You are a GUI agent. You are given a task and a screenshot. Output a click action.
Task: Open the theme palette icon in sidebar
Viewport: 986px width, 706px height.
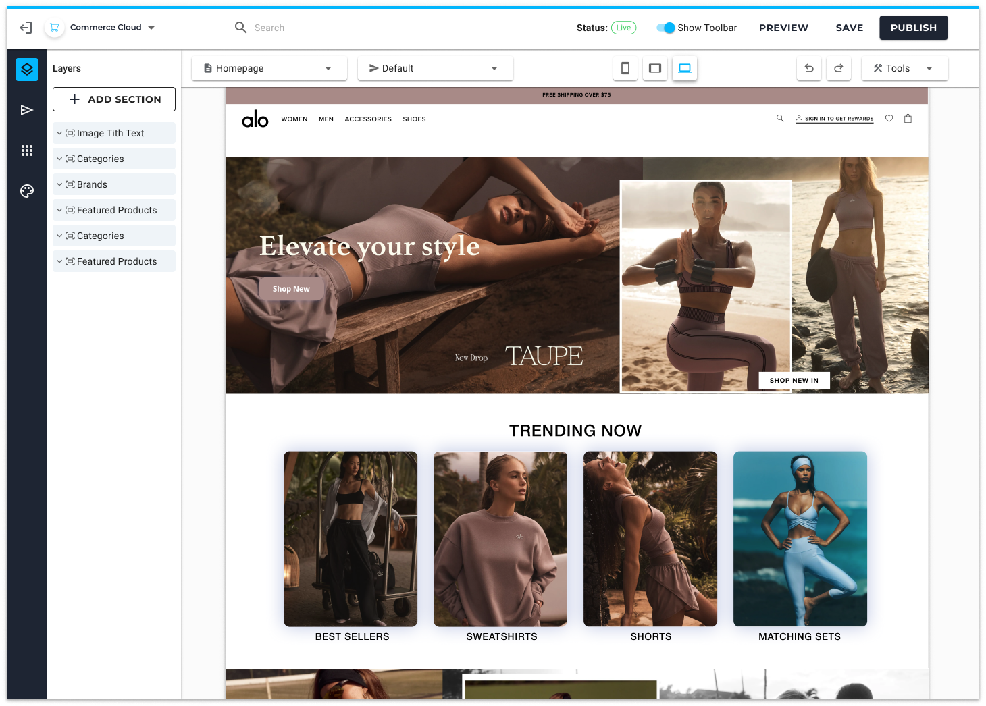(27, 191)
